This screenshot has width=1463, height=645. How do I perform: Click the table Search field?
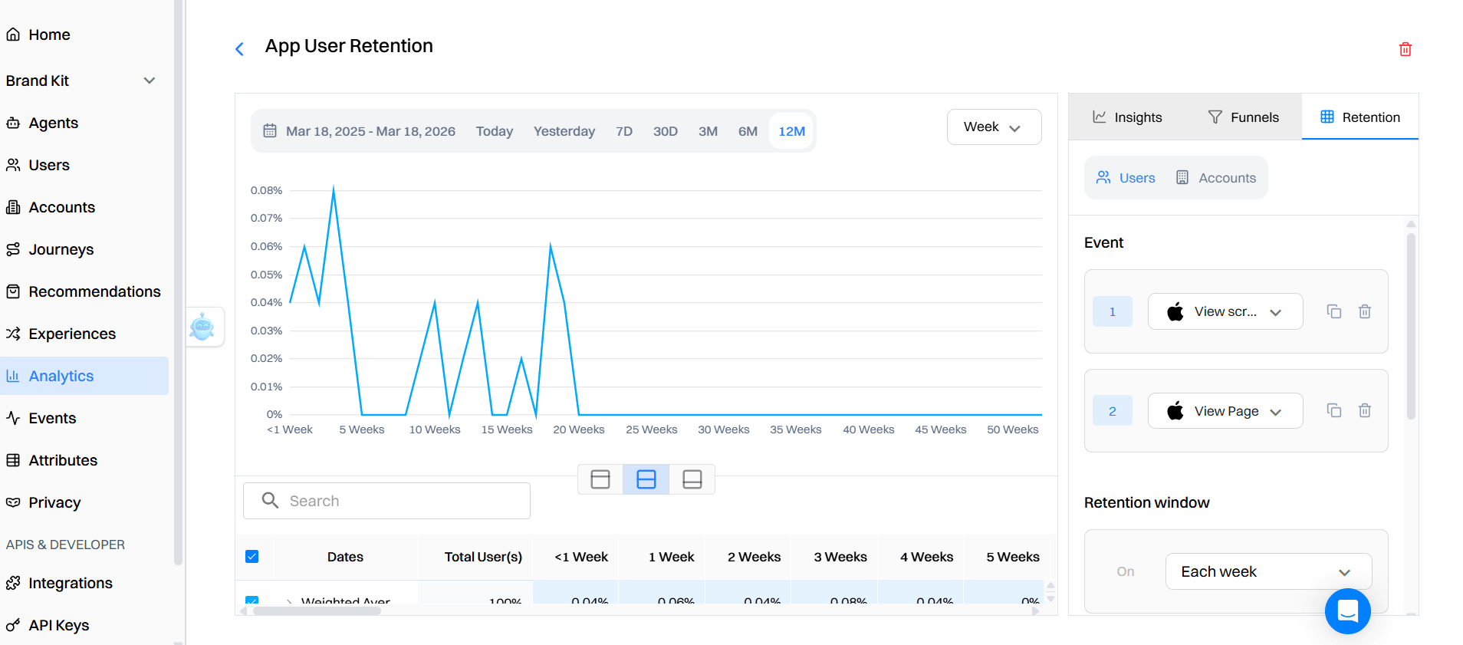(x=386, y=501)
